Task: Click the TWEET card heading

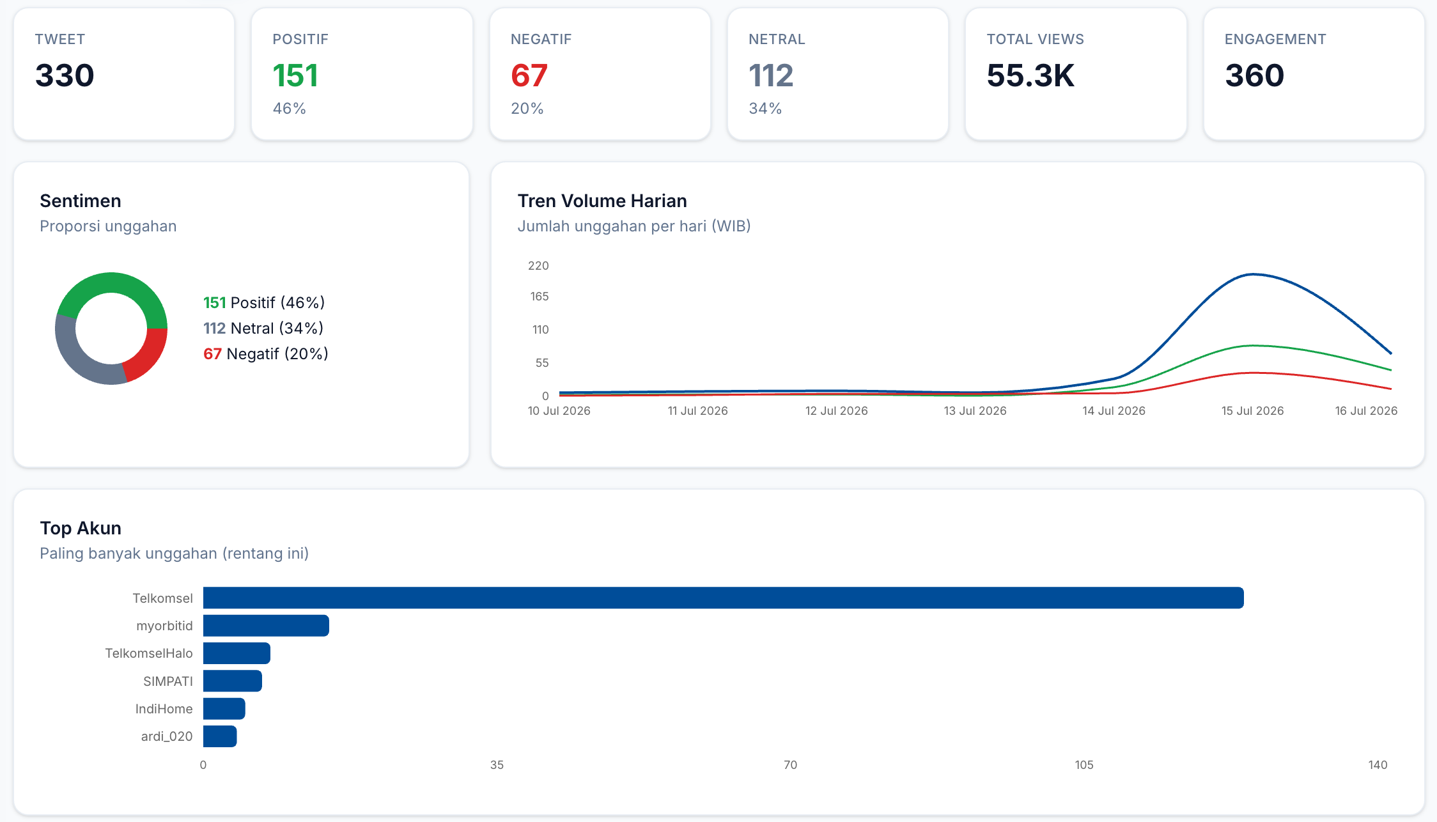Action: point(60,39)
